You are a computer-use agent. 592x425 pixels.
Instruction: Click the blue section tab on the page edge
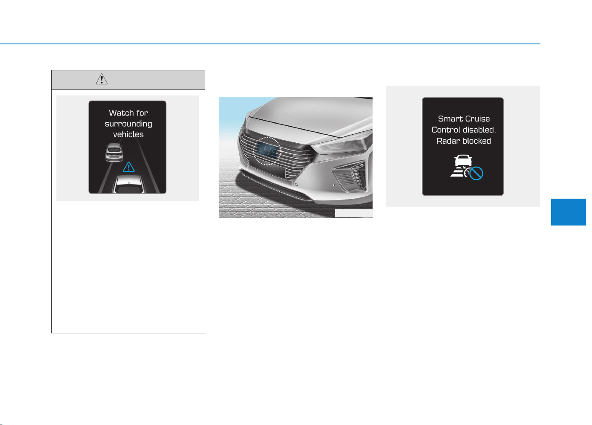click(x=569, y=212)
